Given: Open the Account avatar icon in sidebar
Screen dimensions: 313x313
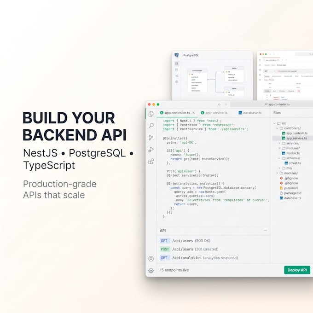Looking at the screenshot, I should coord(151,259).
